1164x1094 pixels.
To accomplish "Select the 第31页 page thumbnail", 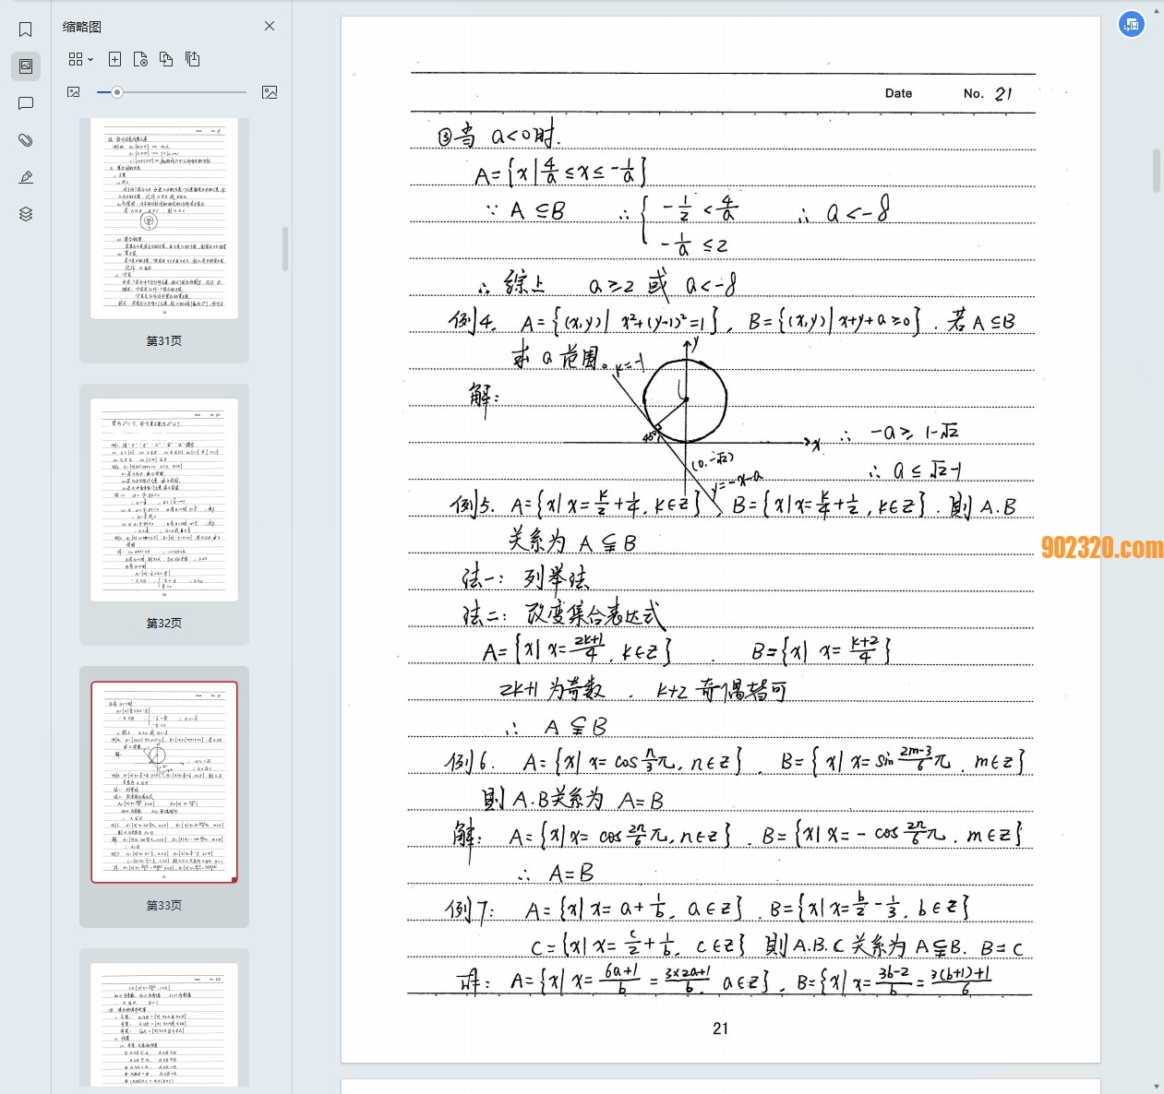I will click(x=164, y=220).
